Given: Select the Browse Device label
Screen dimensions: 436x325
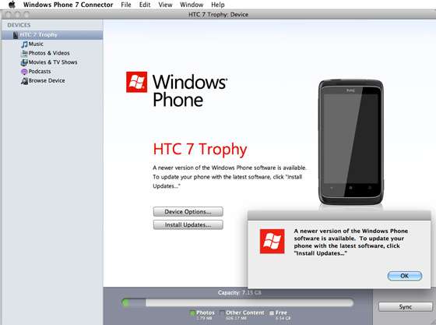Looking at the screenshot, I should click(x=47, y=80).
